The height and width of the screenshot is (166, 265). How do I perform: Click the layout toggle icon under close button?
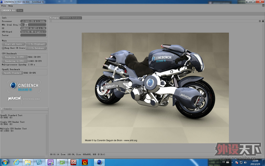click(263, 6)
